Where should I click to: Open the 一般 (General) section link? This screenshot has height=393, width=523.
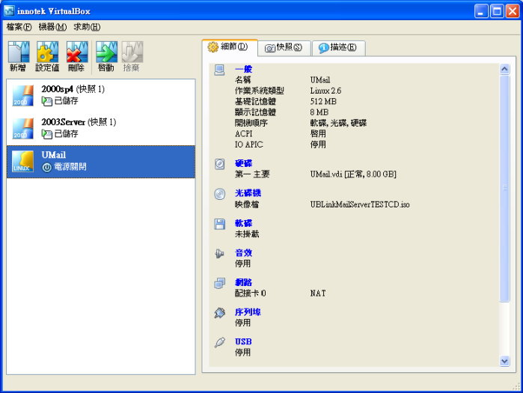[x=243, y=69]
